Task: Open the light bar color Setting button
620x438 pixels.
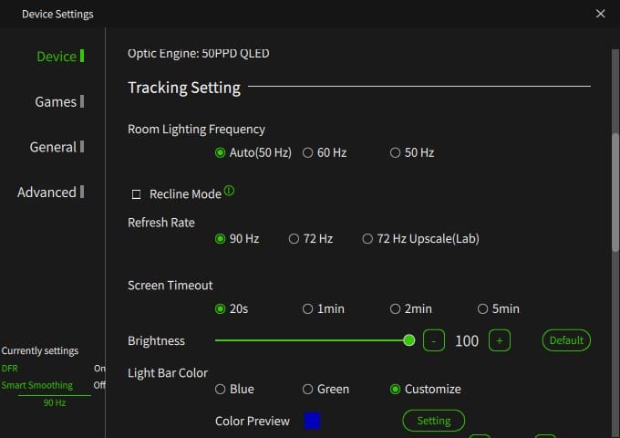Action: tap(434, 421)
